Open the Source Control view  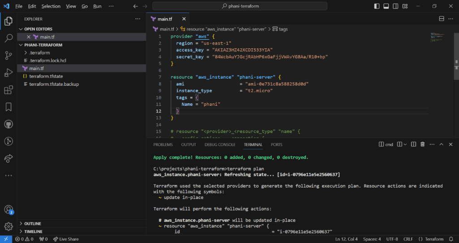[8, 55]
